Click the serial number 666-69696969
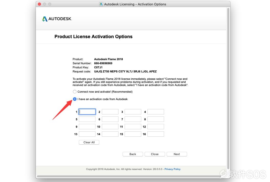Image resolution: width=270 pixels, height=182 pixels. click(103, 63)
